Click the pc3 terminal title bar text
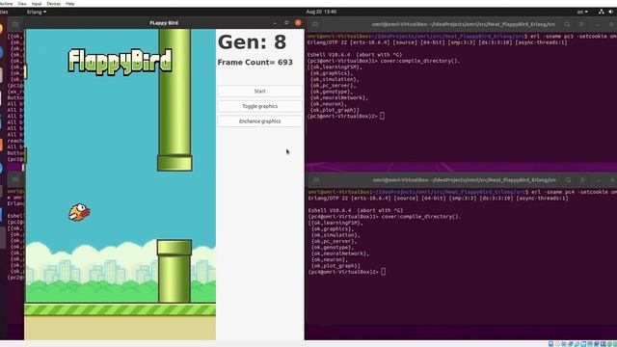The height and width of the screenshot is (347, 617). tap(464, 24)
